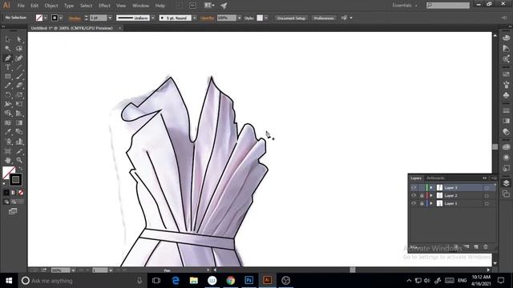Select the Pencil tool
Viewport: 513px width, 288px height.
pyautogui.click(x=8, y=86)
